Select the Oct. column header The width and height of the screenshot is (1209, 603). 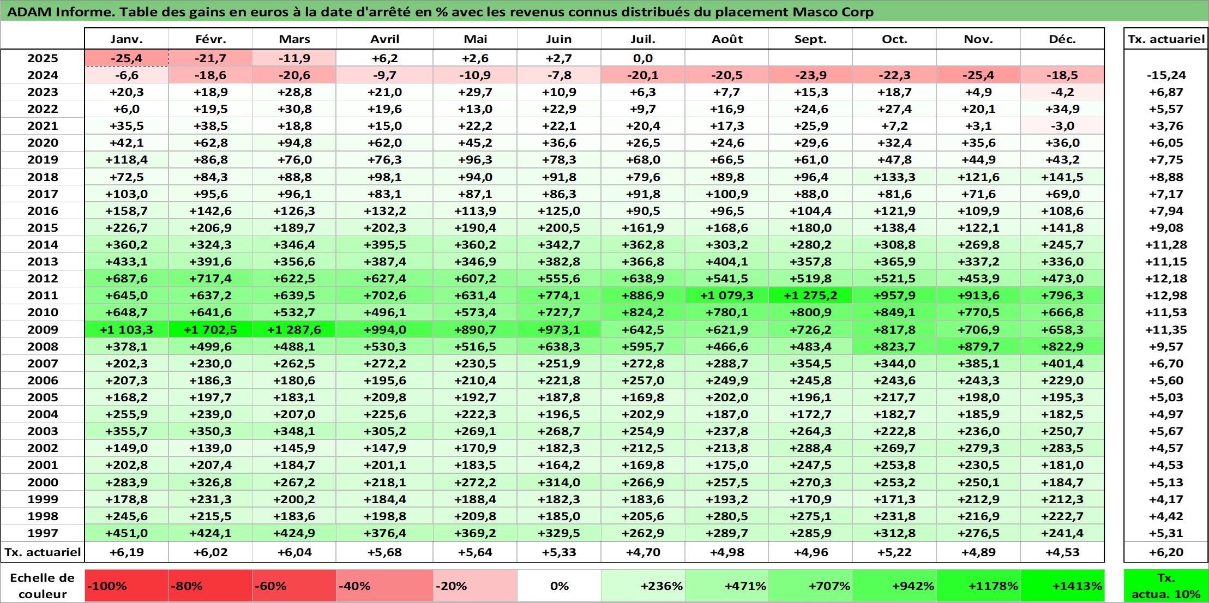click(x=894, y=39)
